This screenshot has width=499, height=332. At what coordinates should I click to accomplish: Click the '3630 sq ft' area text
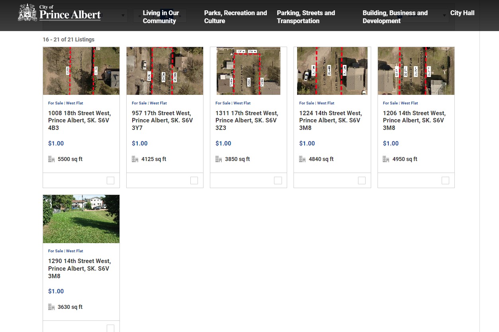click(70, 307)
